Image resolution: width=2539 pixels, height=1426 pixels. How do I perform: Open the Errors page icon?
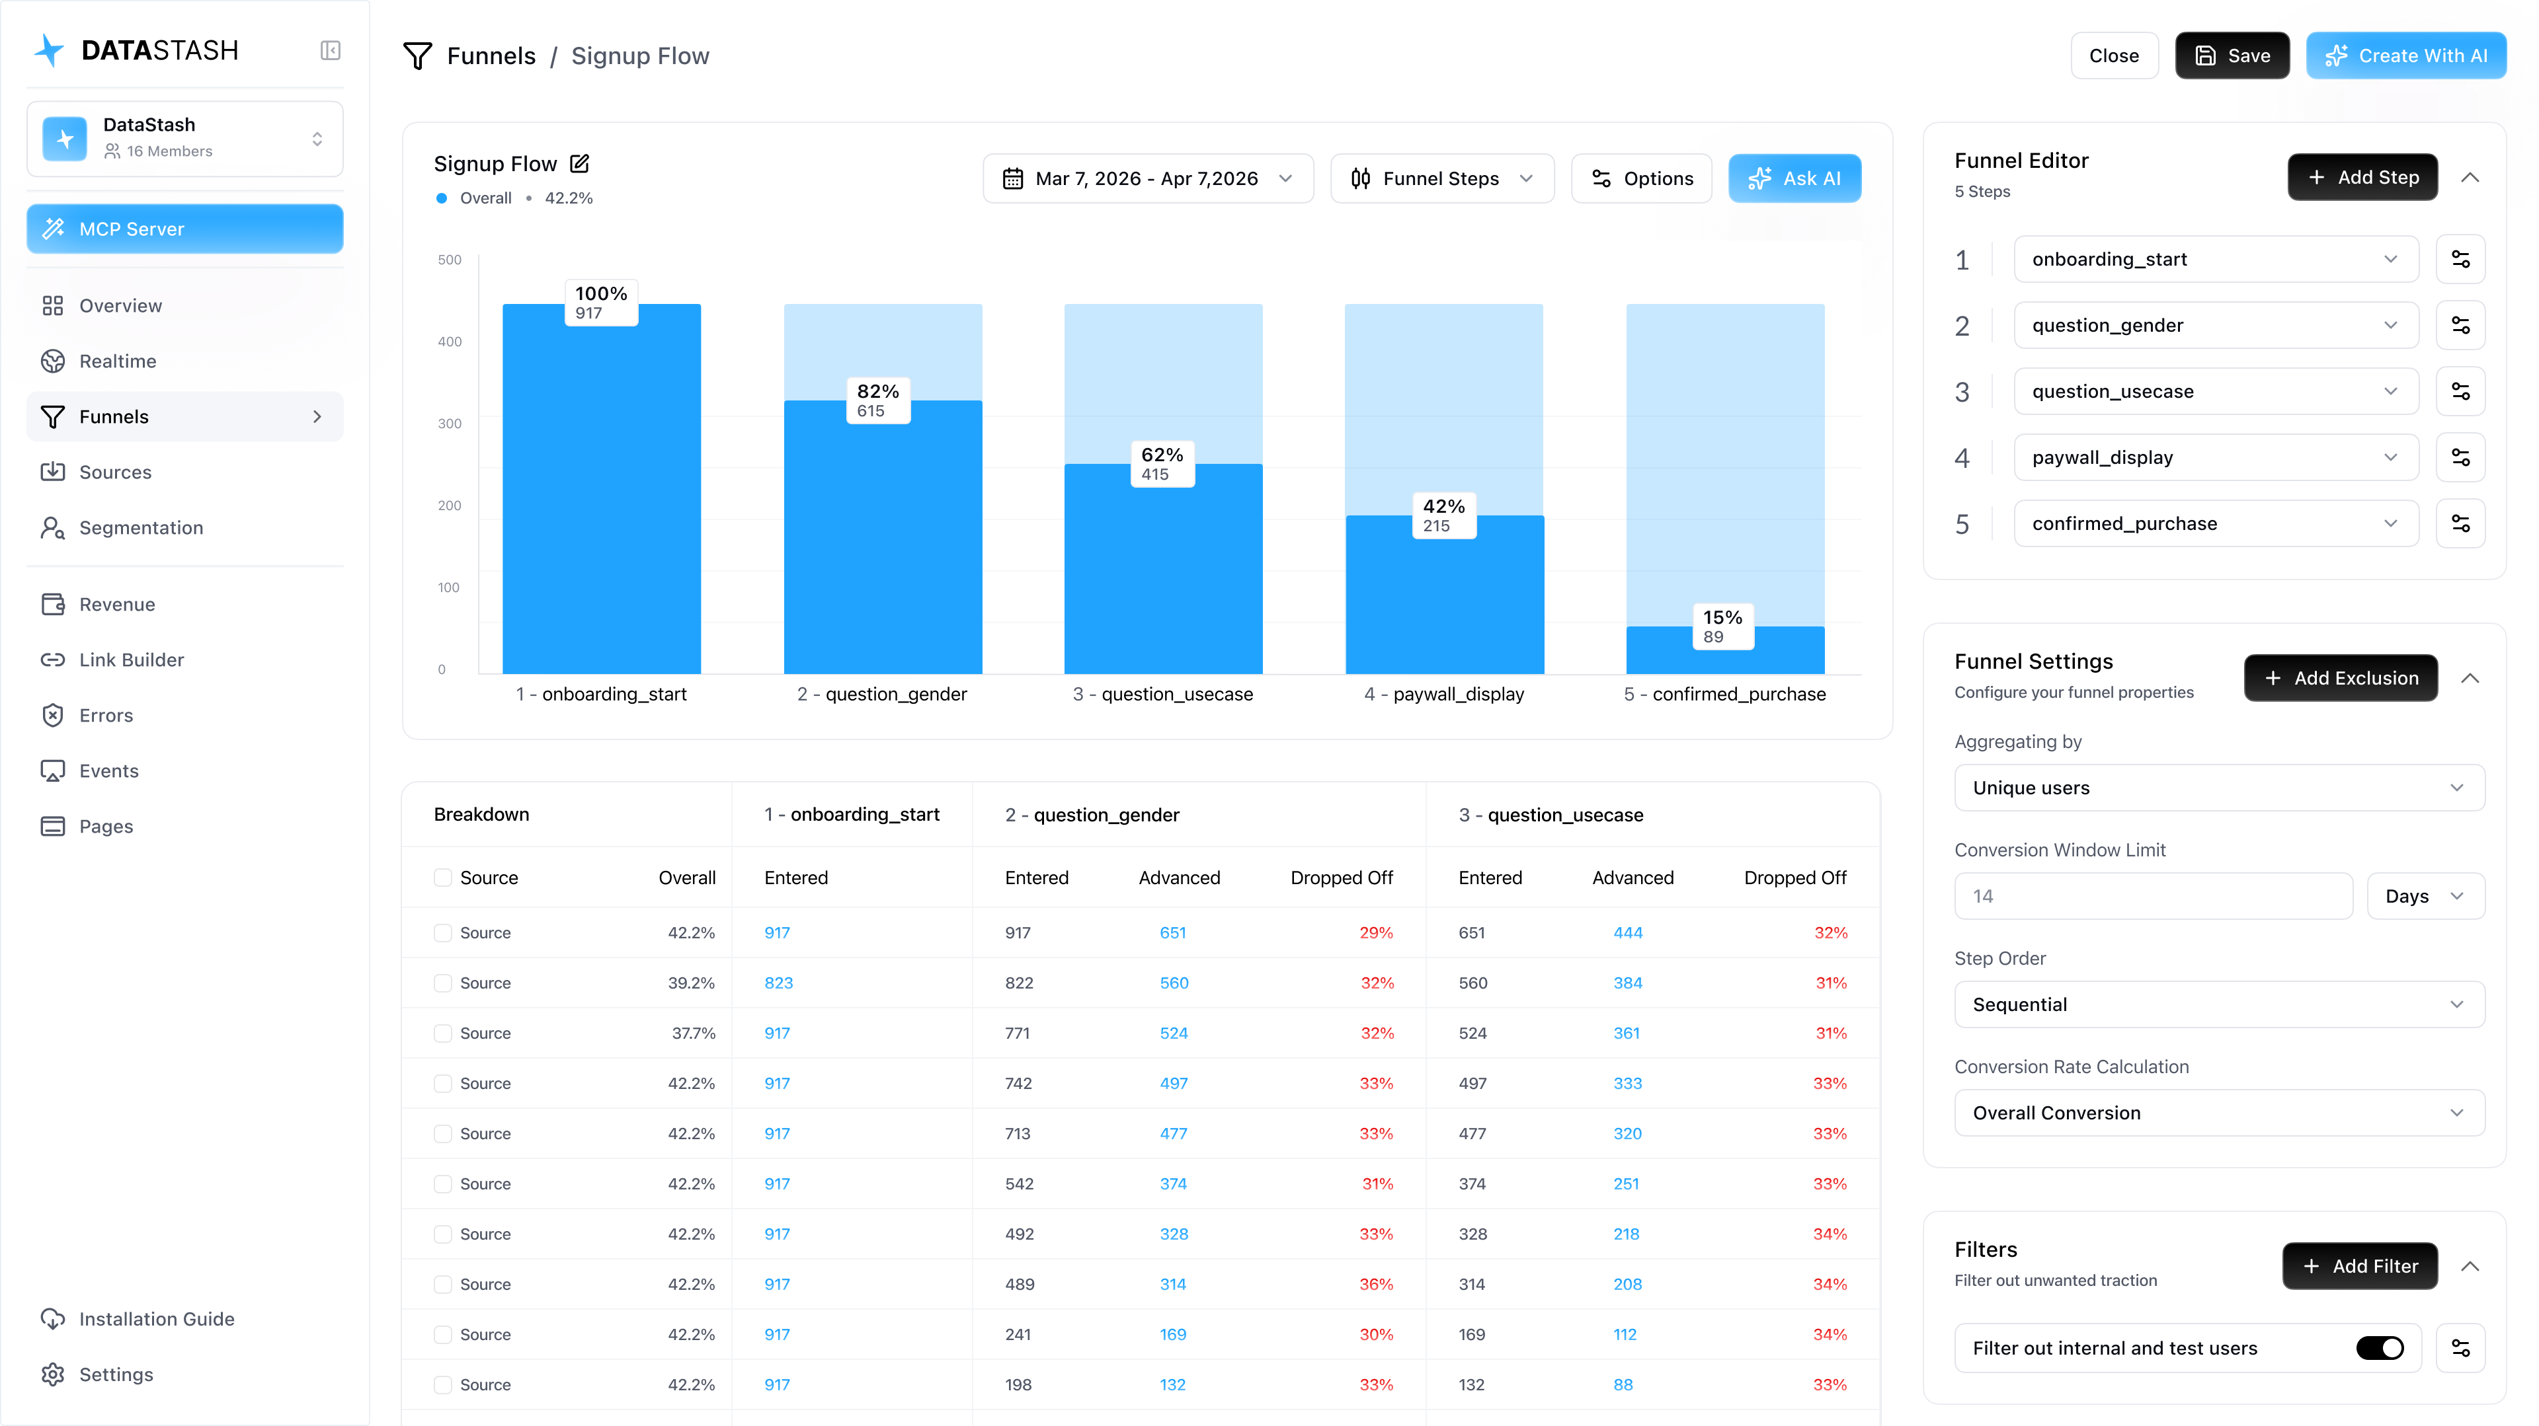point(52,715)
